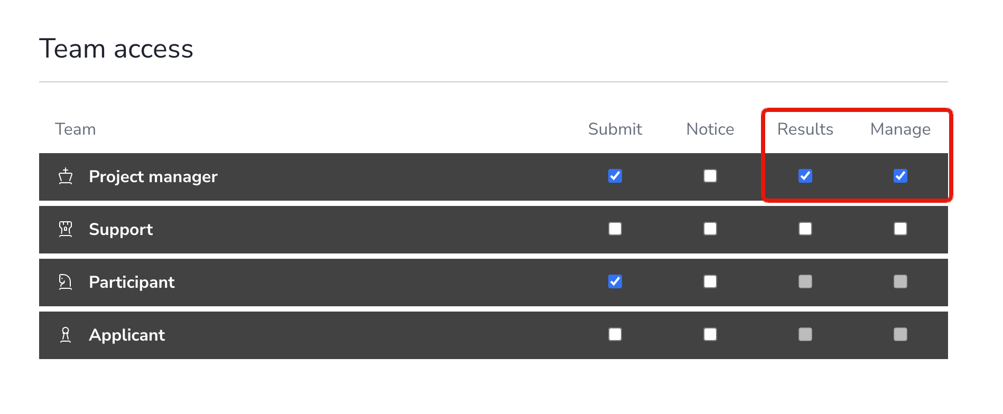
Task: Check Notice for Support team
Action: click(710, 229)
